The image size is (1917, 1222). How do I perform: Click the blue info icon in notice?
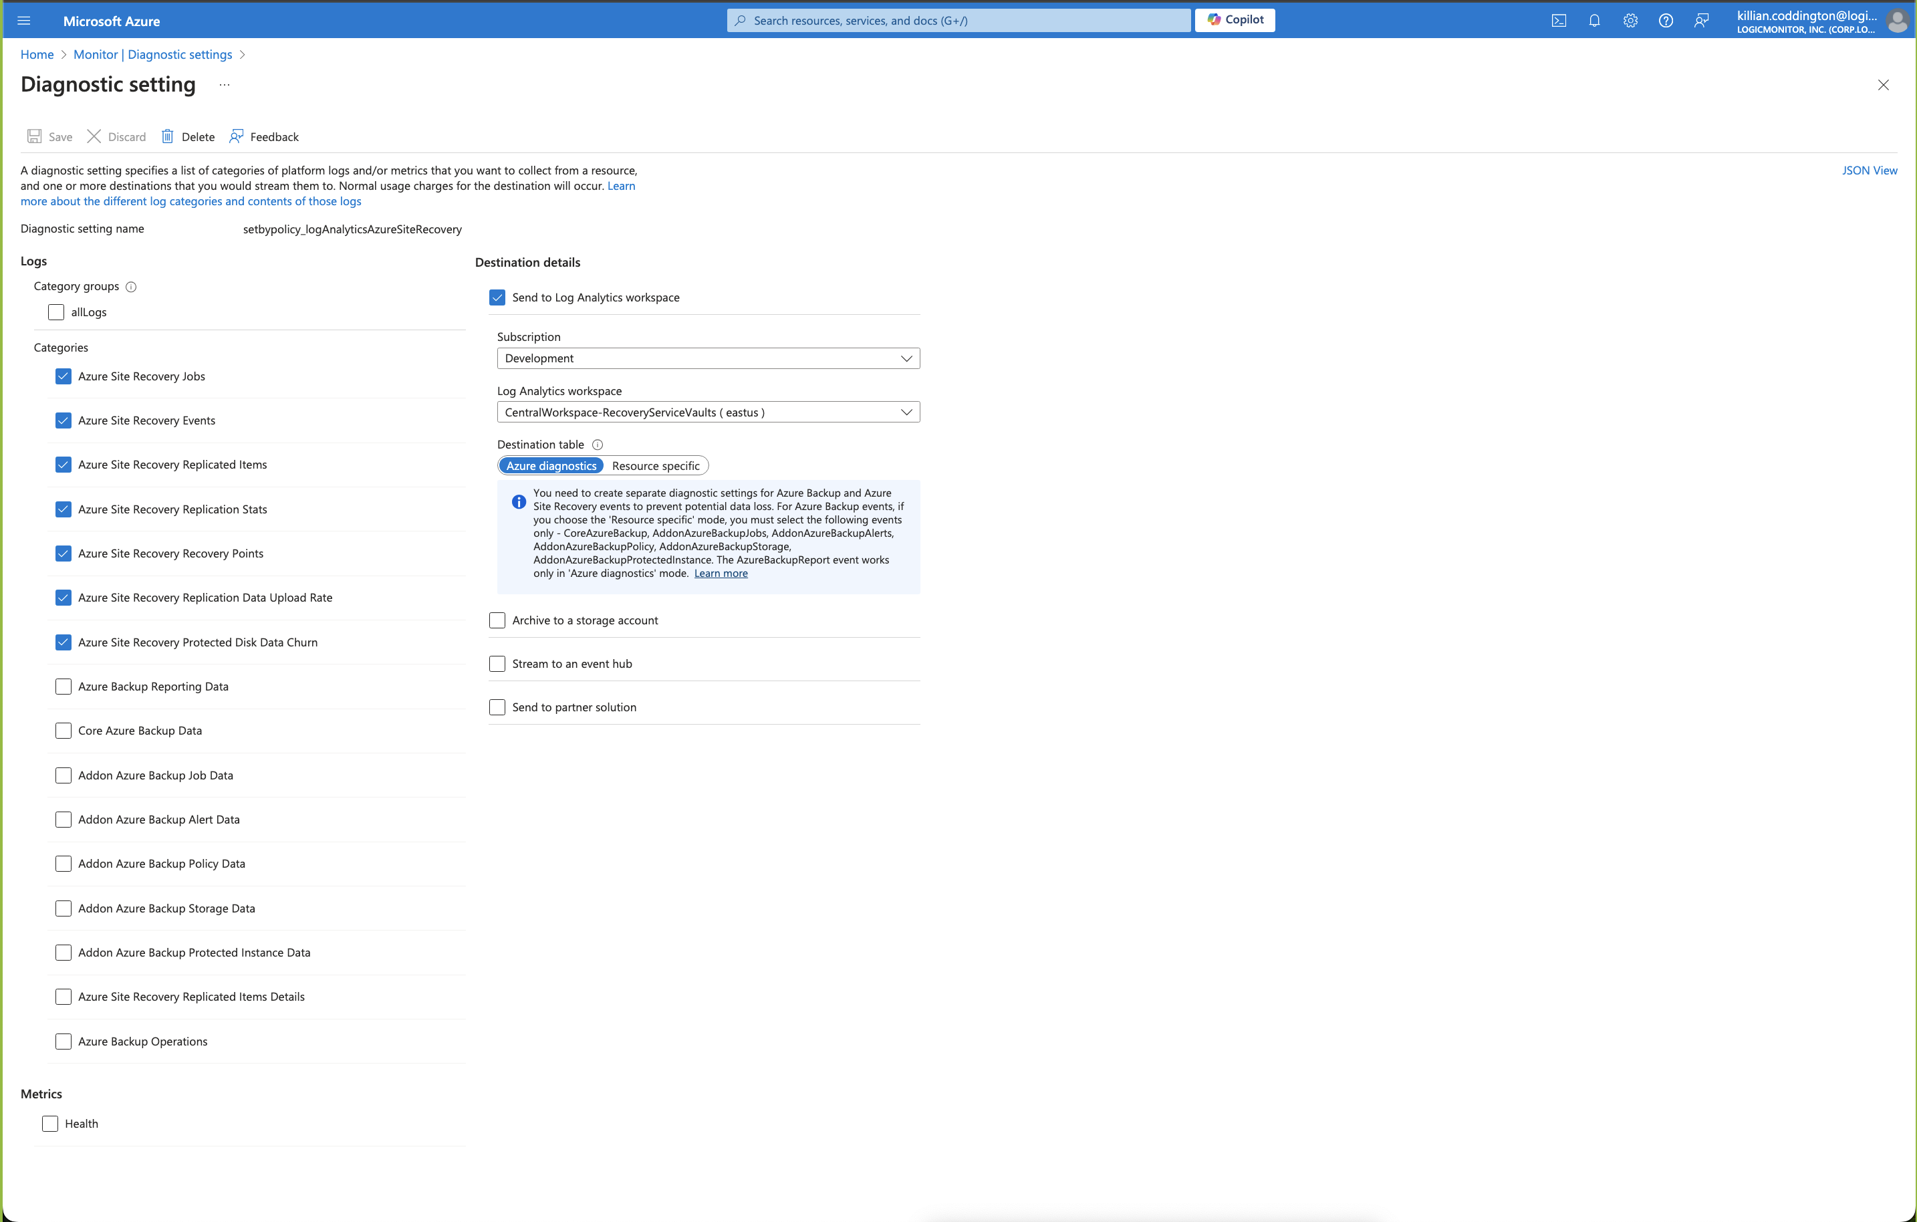519,501
